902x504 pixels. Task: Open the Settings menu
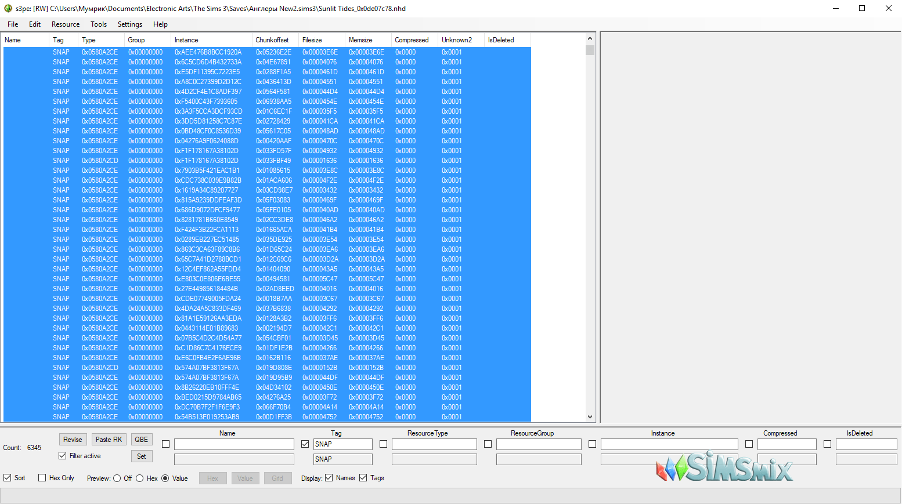tap(130, 24)
